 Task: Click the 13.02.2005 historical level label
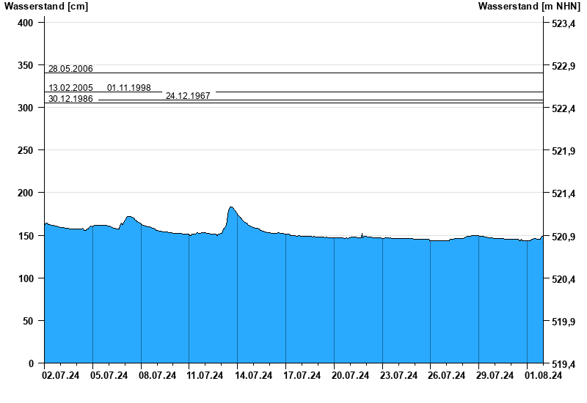point(70,88)
